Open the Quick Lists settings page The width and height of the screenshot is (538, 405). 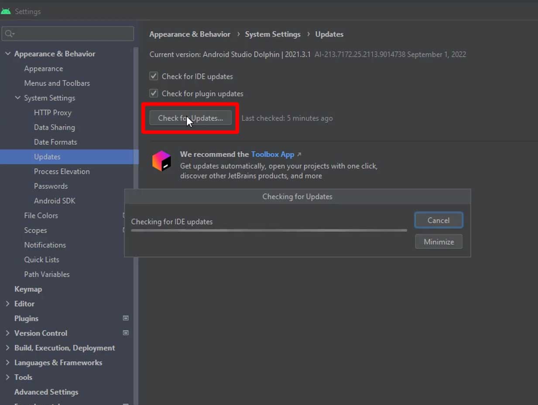(x=41, y=260)
